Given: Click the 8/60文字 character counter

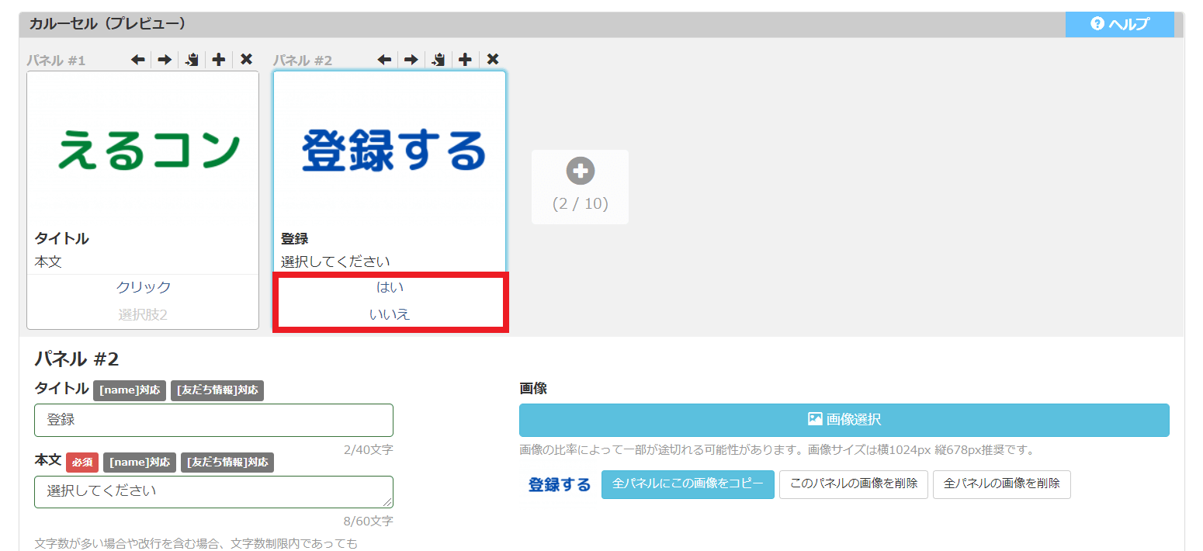Looking at the screenshot, I should pyautogui.click(x=368, y=521).
